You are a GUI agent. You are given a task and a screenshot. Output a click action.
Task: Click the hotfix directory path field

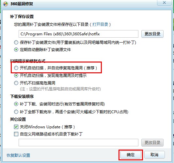[78, 34]
